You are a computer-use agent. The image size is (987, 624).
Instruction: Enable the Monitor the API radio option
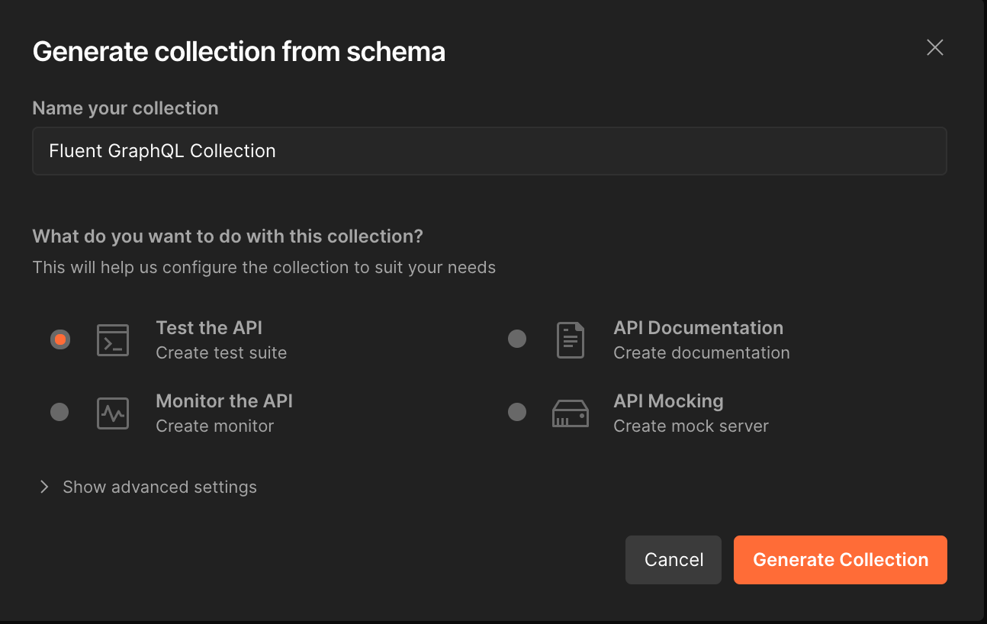(x=59, y=413)
